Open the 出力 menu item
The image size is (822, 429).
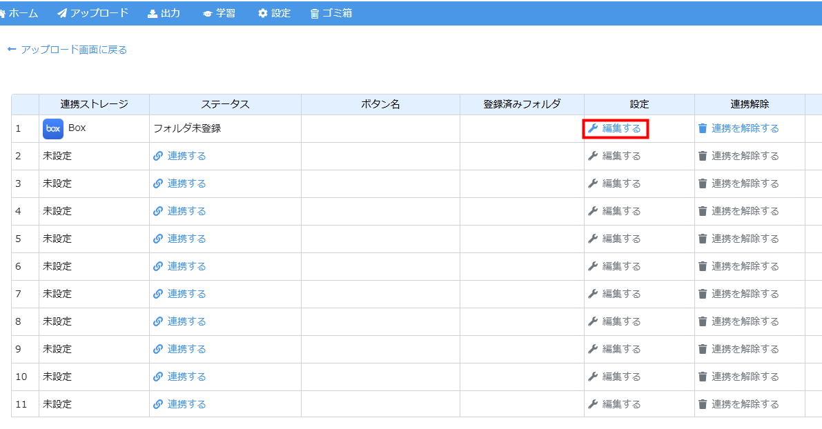170,13
